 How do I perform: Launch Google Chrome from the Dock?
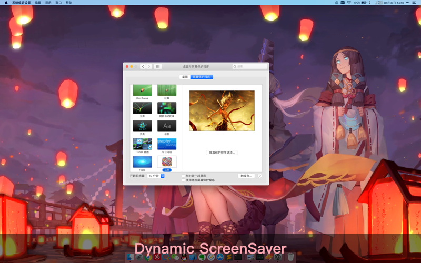click(x=148, y=257)
